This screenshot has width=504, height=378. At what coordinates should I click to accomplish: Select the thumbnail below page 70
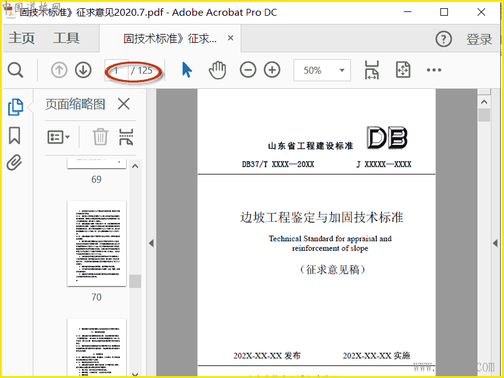[x=97, y=348]
